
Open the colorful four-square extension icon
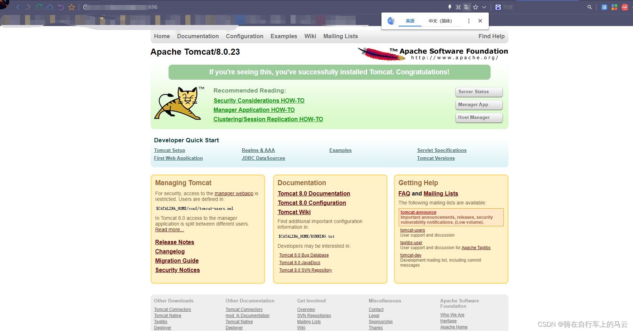(x=614, y=7)
